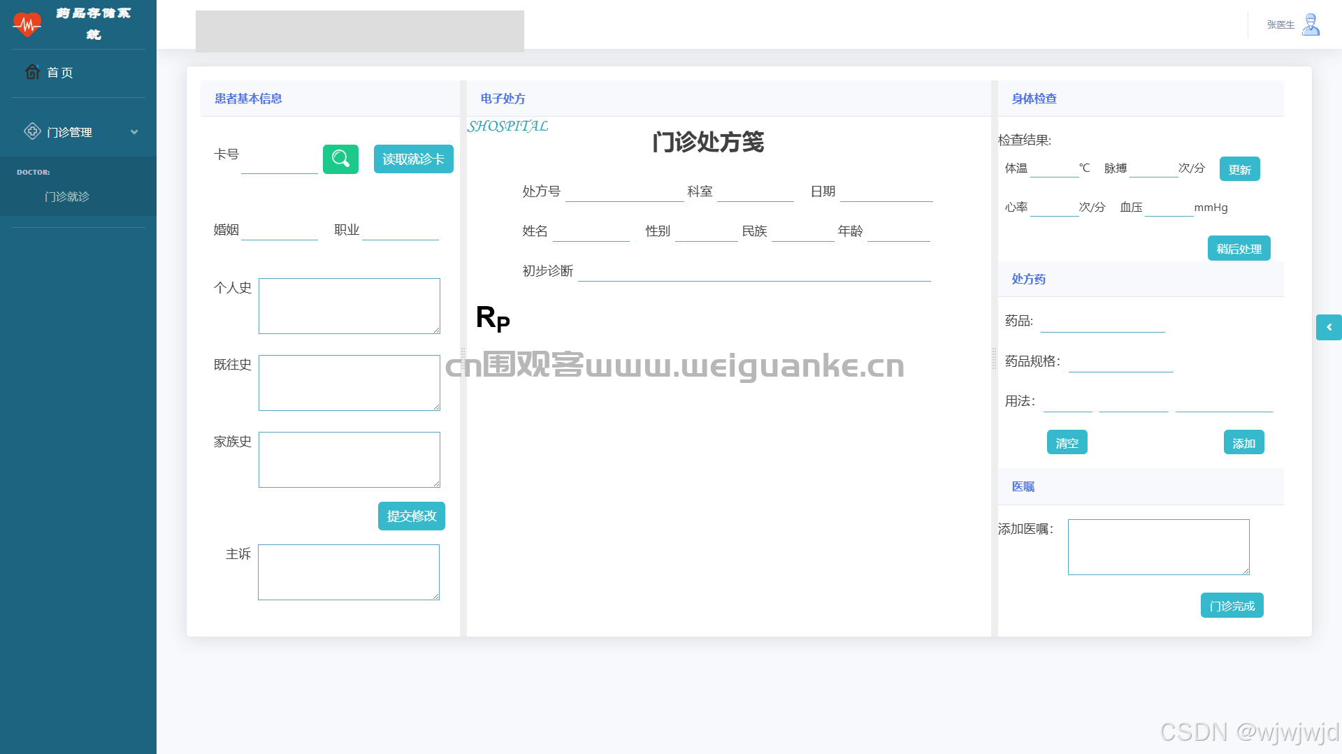Focus the 体温 input field

(x=1054, y=168)
